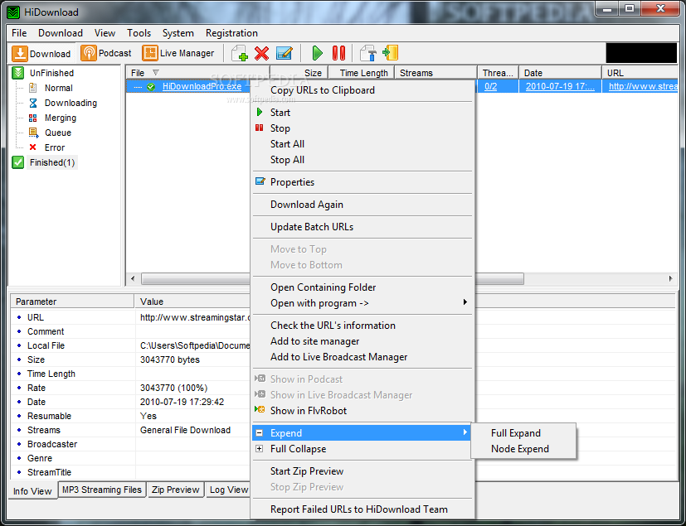Click the Error red X icon
This screenshot has height=526, width=686.
click(33, 147)
